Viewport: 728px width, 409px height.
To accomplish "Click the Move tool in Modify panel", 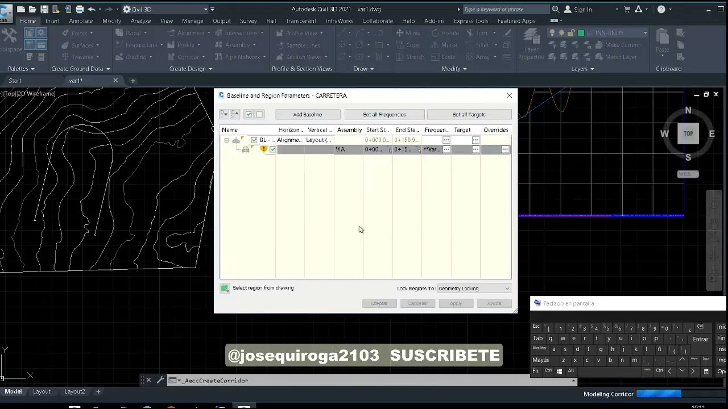I will click(x=408, y=33).
